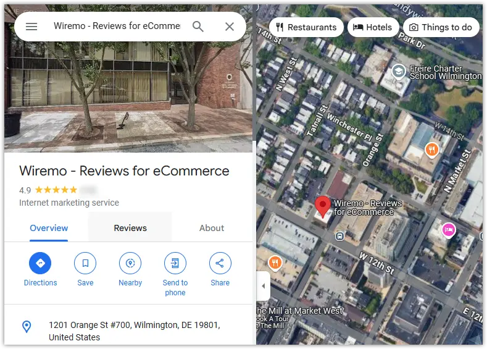This screenshot has height=349, width=487.
Task: Click the search box text field
Action: 117,26
